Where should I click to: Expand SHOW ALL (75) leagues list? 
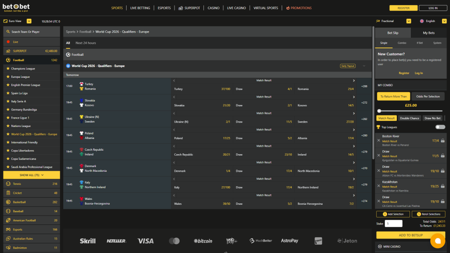32,175
